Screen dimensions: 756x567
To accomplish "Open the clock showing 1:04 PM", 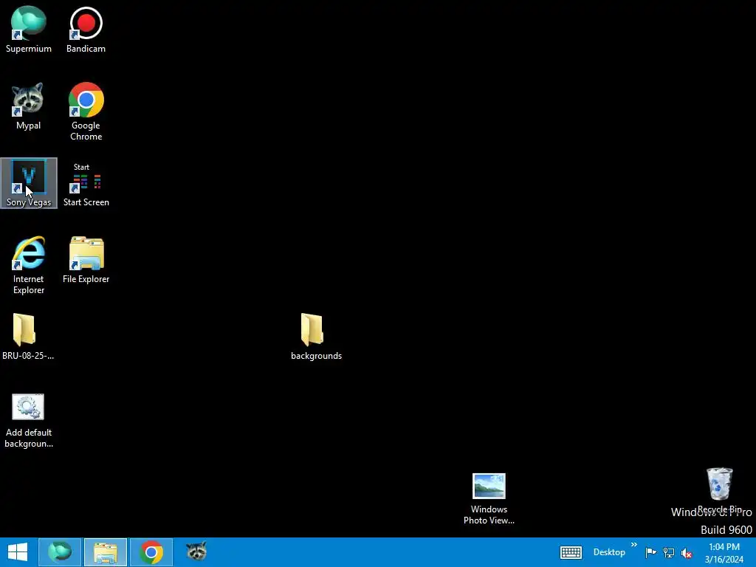I will [724, 553].
